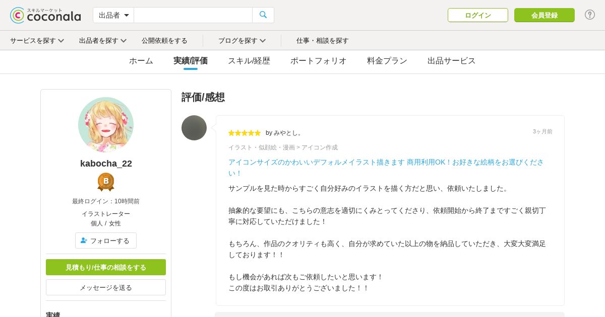Open kabocha_22 profile picture
This screenshot has width=605, height=317.
(106, 125)
